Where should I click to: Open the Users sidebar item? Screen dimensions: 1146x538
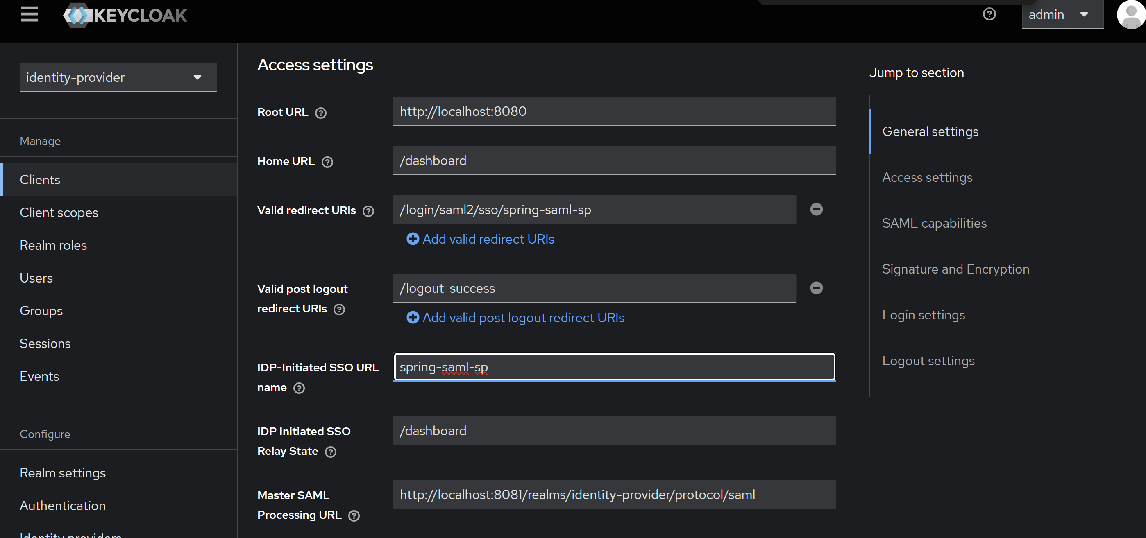click(x=36, y=278)
